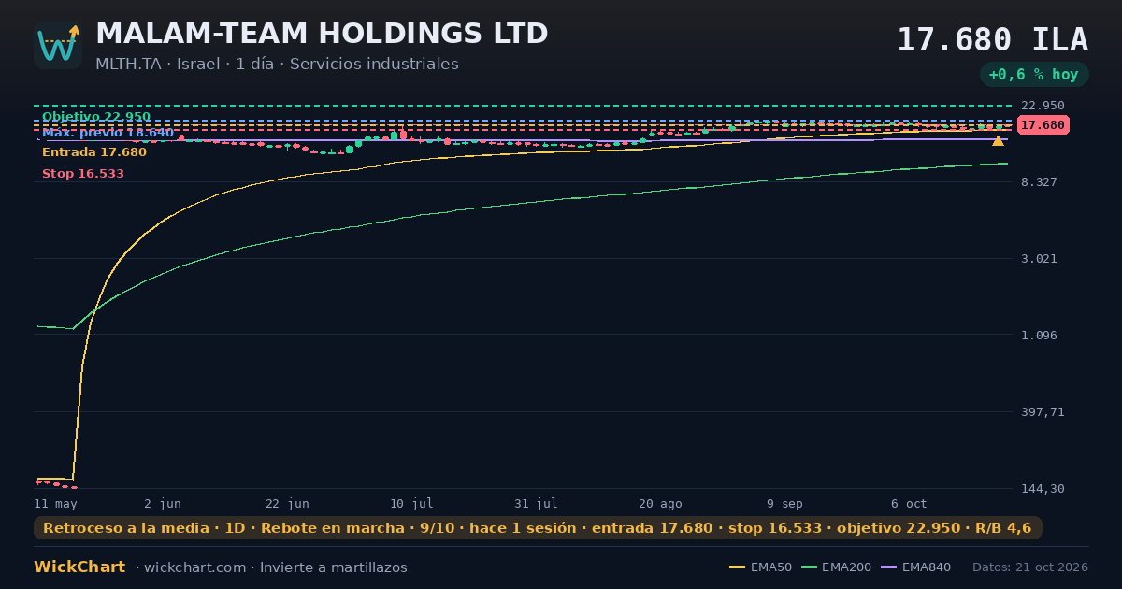The image size is (1122, 589).
Task: Click the 397,71 price axis value
Action: coord(1043,412)
